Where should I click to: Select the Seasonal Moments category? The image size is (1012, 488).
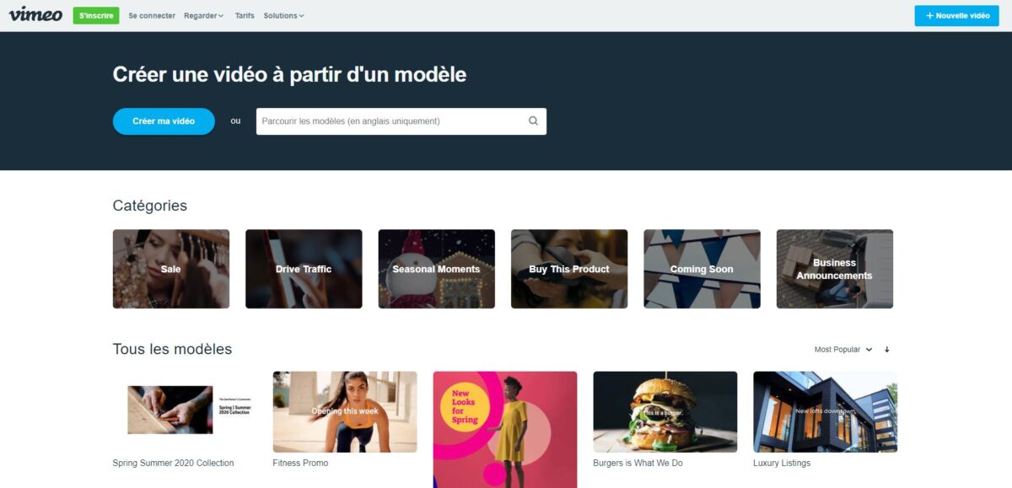[436, 269]
